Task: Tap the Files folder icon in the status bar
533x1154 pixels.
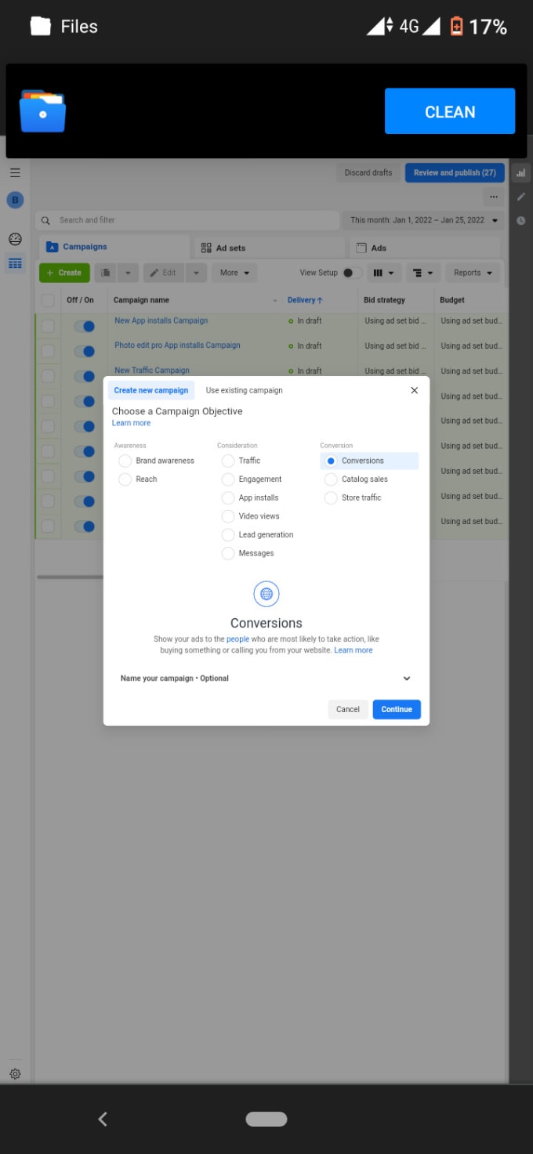Action: [41, 26]
